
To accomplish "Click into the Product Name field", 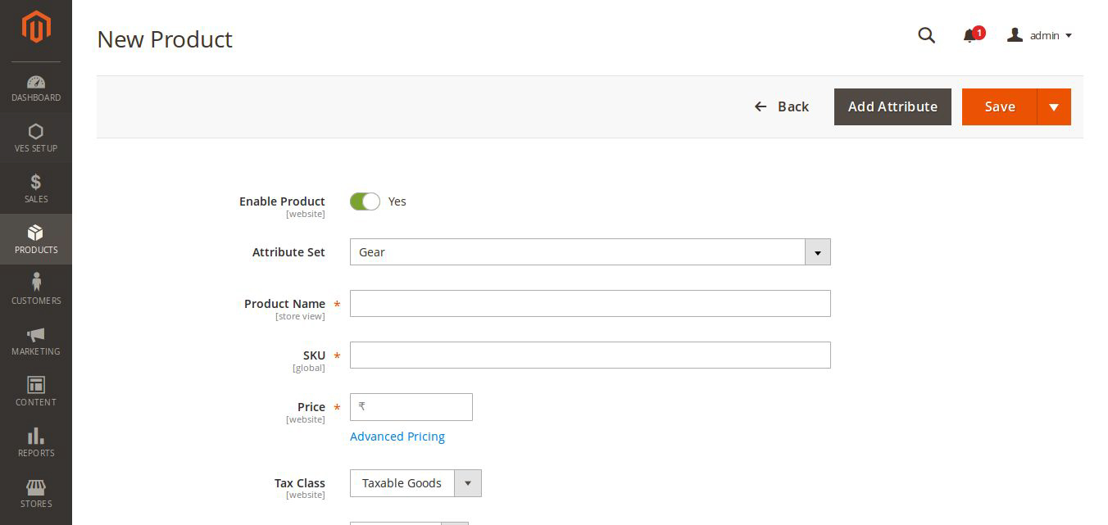I will [590, 304].
